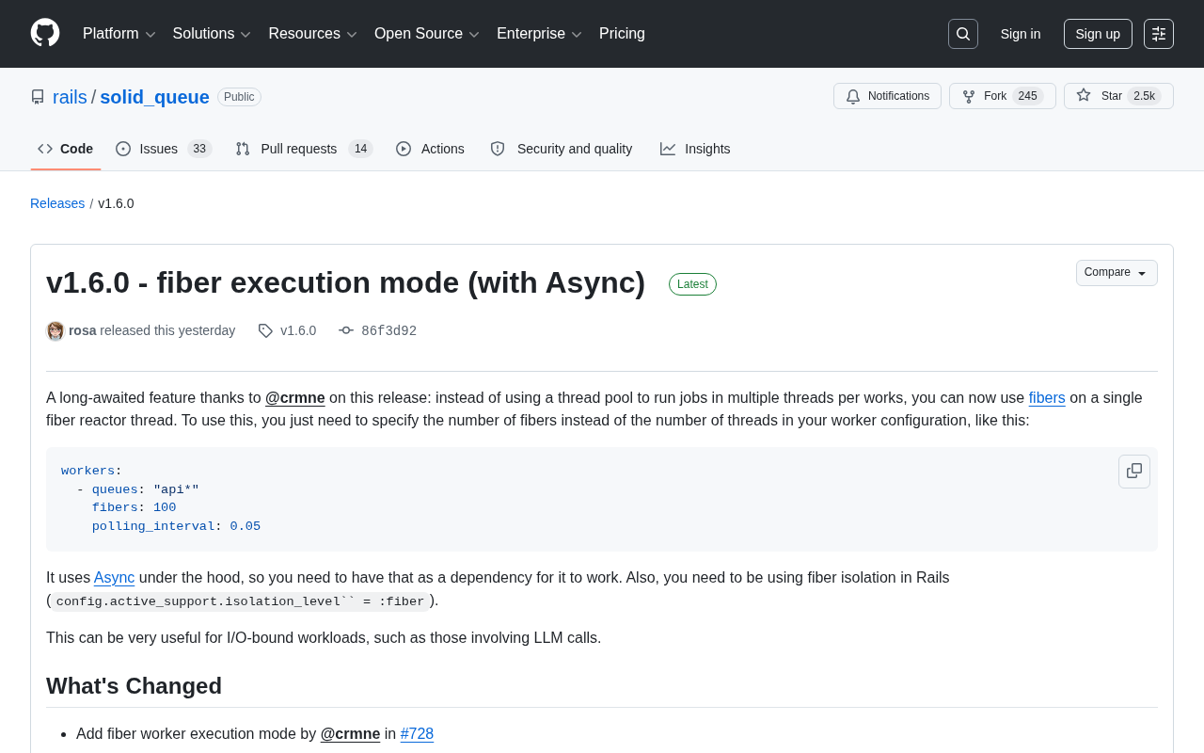Open the Compare dropdown

click(x=1117, y=273)
